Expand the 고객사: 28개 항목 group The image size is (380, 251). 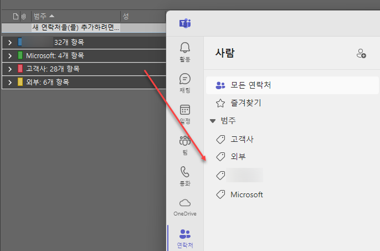(10, 69)
